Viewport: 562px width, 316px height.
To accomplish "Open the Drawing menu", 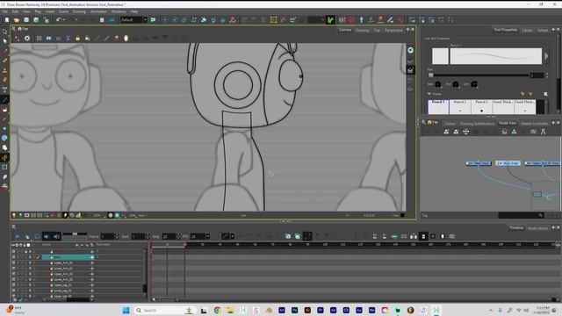I will pos(79,11).
